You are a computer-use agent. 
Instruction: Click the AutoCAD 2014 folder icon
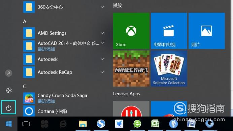[x=29, y=46]
